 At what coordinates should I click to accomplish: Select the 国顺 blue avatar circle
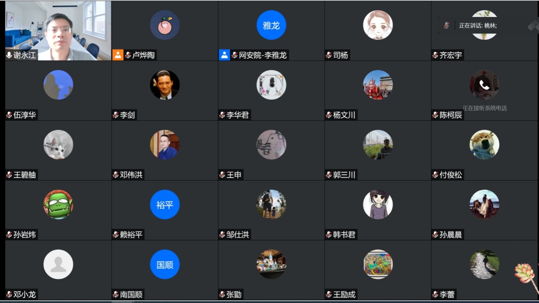[x=165, y=264]
